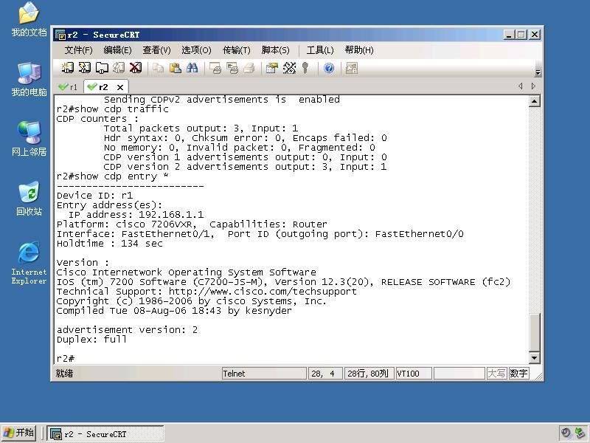Screen dimensions: 590x443
Task: Click the 回收站 recycle bin icon
Action: 29,199
